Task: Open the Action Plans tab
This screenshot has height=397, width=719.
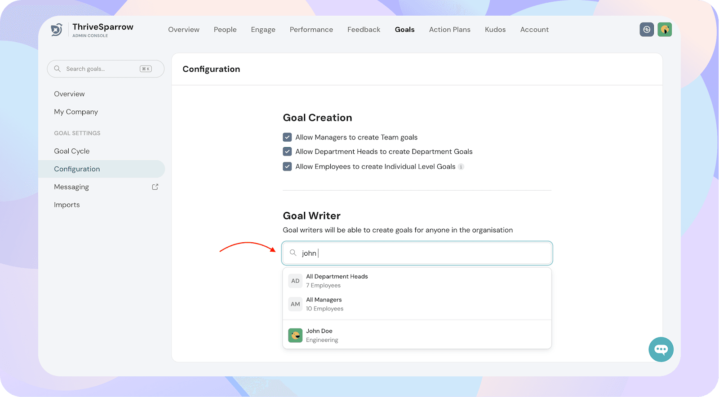Action: pyautogui.click(x=450, y=30)
